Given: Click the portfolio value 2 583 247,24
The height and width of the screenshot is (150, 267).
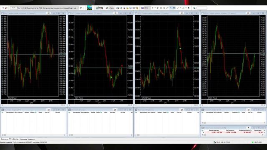Looking at the screenshot, I should [217, 132].
